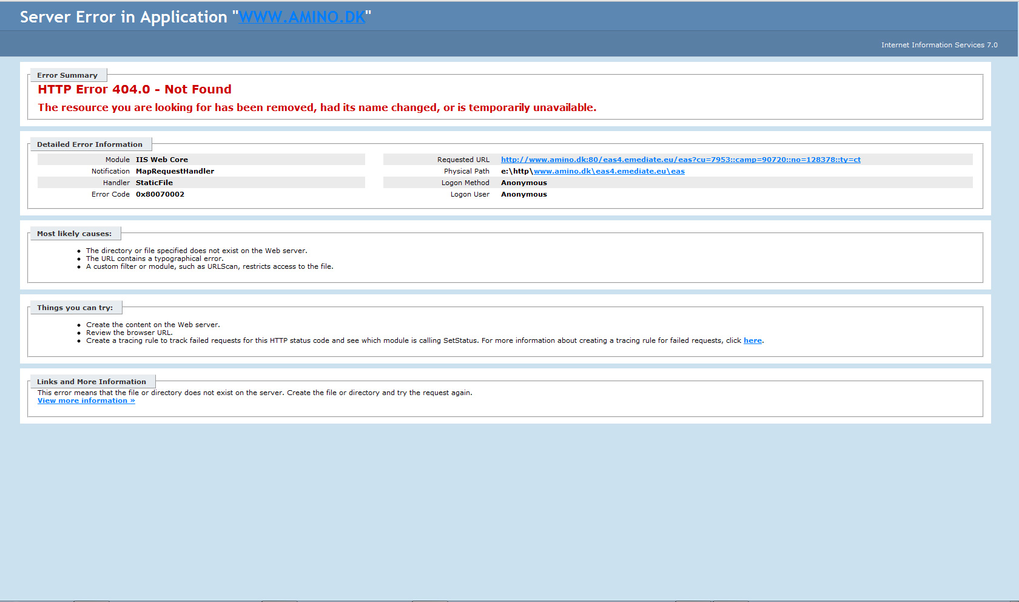Image resolution: width=1019 pixels, height=602 pixels.
Task: Click the Error Summary section label
Action: tap(67, 75)
